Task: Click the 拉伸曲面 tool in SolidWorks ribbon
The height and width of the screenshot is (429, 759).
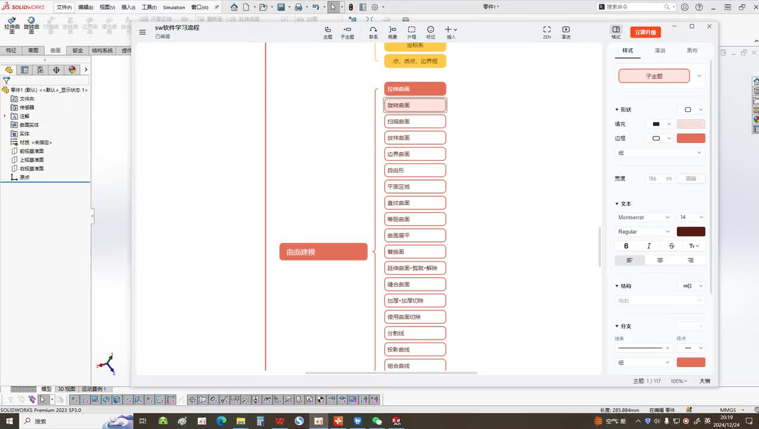Action: coord(12,25)
